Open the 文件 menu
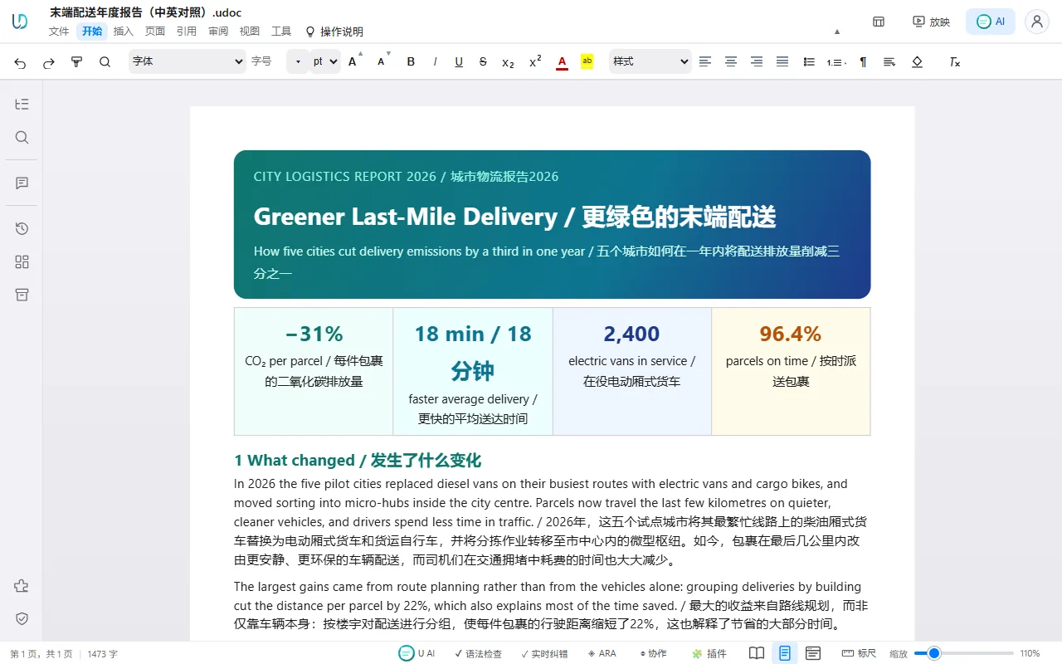The width and height of the screenshot is (1062, 664). click(x=59, y=32)
